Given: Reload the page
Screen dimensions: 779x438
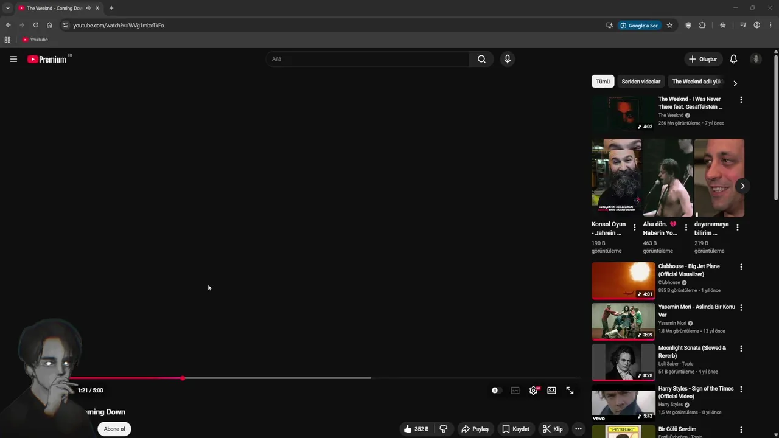Looking at the screenshot, I should [x=35, y=25].
